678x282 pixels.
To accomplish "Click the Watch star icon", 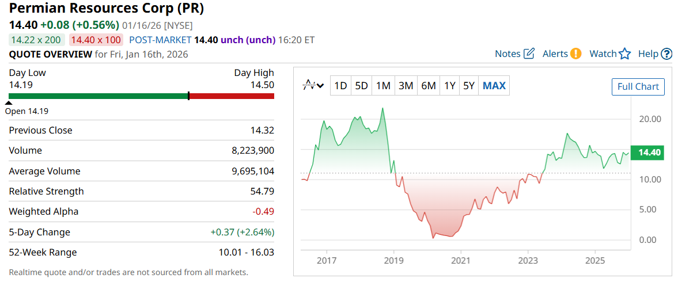I will (625, 54).
